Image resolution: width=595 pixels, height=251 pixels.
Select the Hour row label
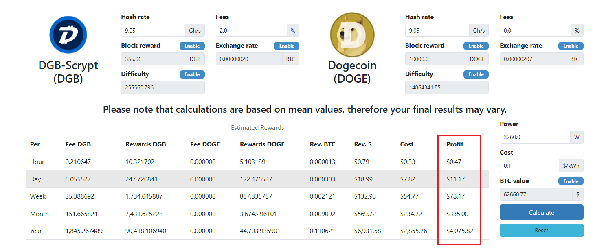click(x=37, y=162)
